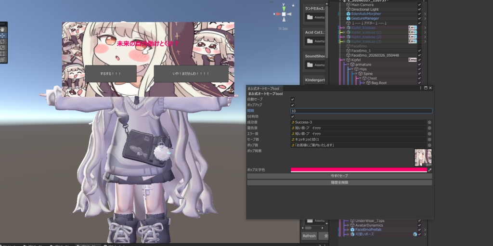Click the folder icon under Acid Cat1
The width and height of the screenshot is (493, 246).
310,41
